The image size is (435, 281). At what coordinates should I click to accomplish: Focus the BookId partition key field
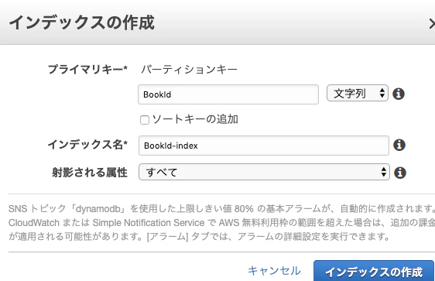point(228,94)
